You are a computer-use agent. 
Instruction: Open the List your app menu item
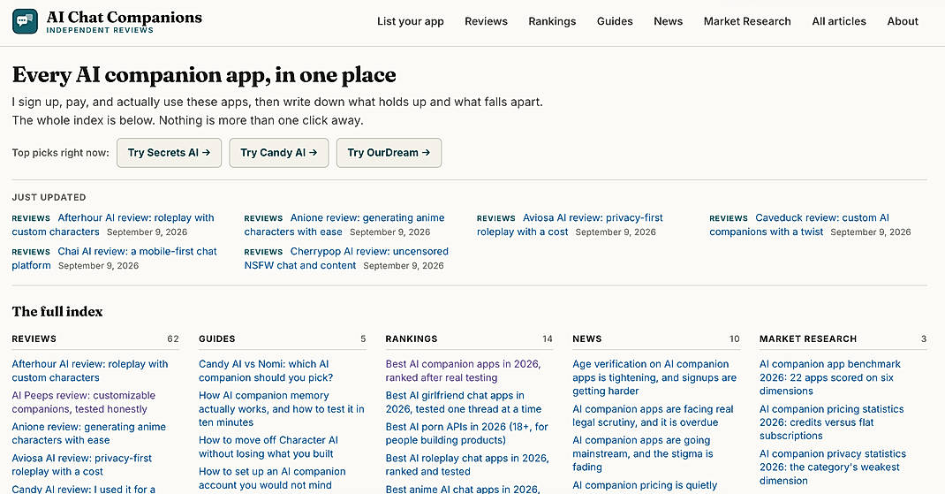pyautogui.click(x=411, y=21)
